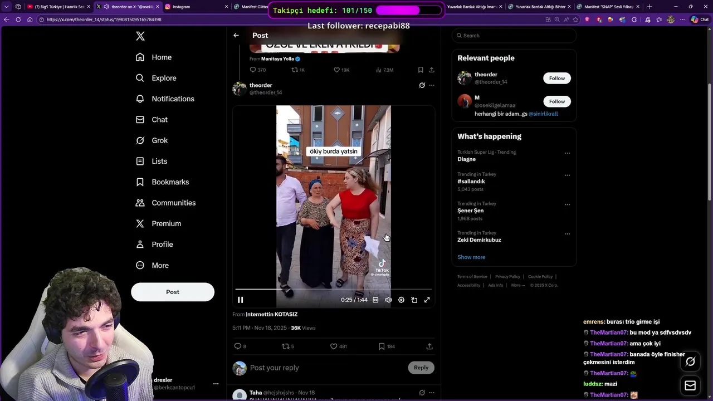The image size is (713, 401).
Task: Pop out video to picture-in-picture
Action: pyautogui.click(x=414, y=300)
